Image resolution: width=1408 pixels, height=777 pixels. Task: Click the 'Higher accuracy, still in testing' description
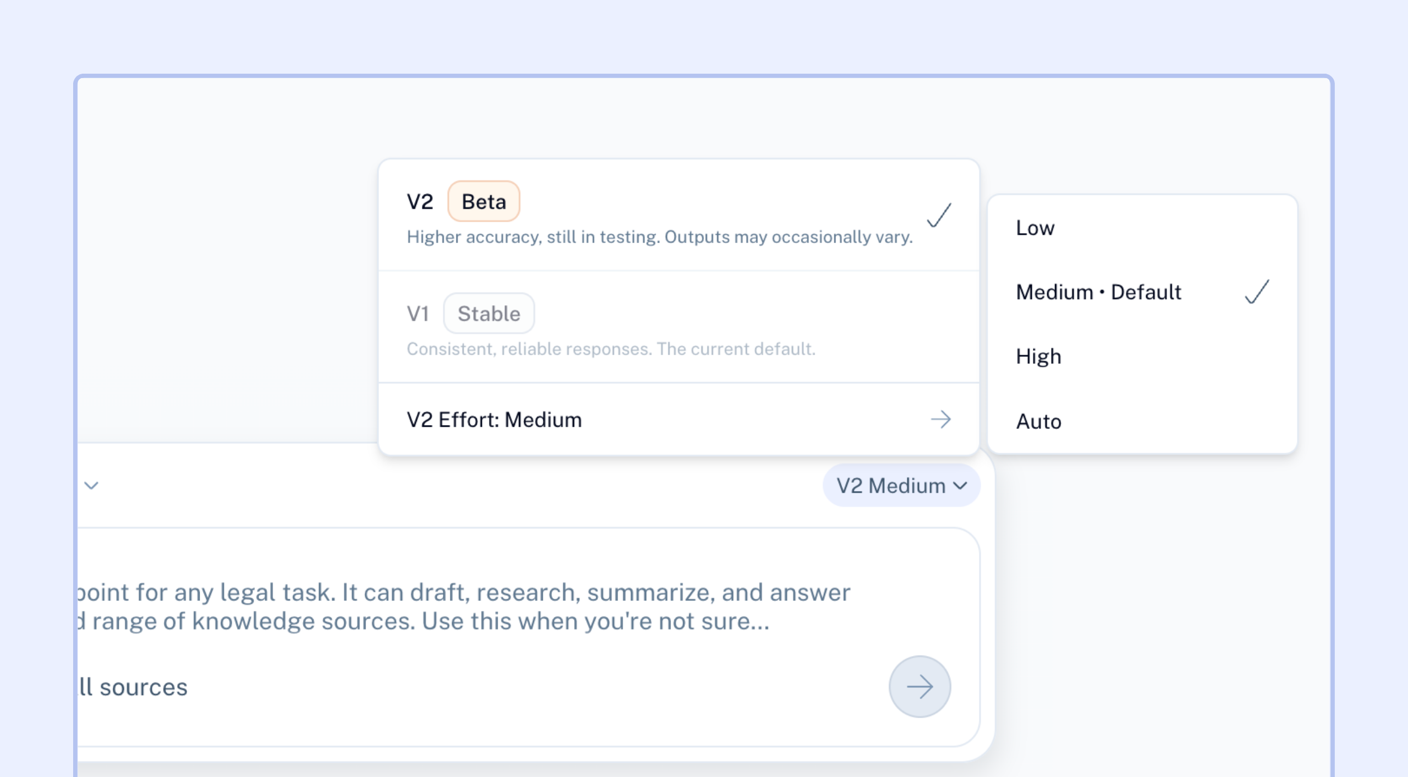pos(659,237)
